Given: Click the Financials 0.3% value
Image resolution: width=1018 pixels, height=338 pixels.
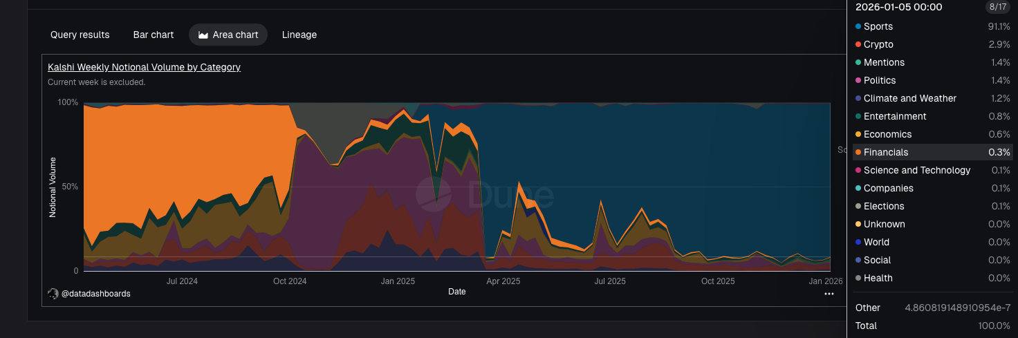Looking at the screenshot, I should point(1000,152).
